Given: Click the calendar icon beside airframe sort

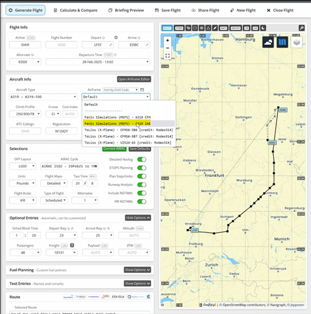Looking at the screenshot, I should point(142,90).
